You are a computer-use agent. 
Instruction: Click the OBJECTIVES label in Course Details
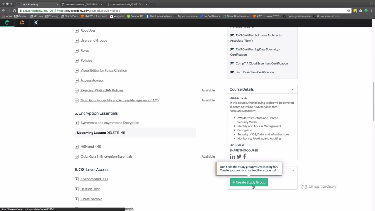point(238,98)
